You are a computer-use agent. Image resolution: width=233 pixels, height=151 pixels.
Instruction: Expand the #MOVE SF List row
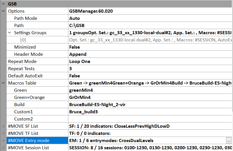(x=3, y=126)
